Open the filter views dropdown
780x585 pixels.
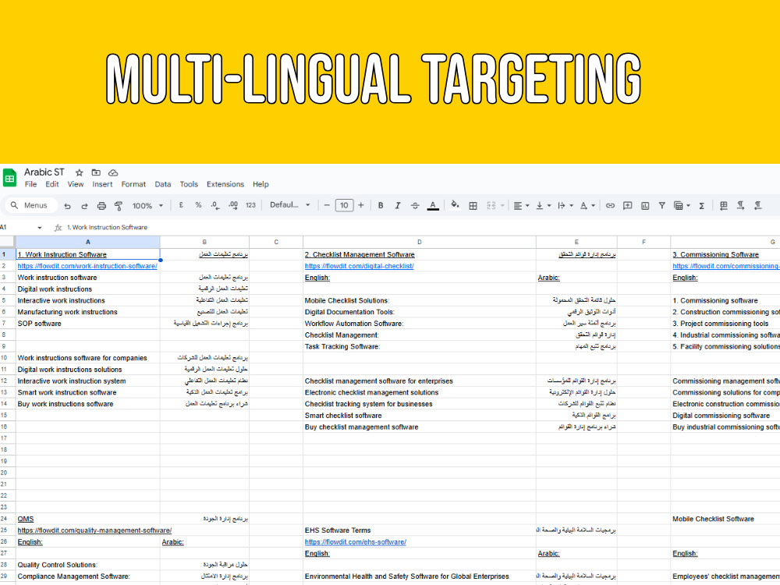coord(682,205)
